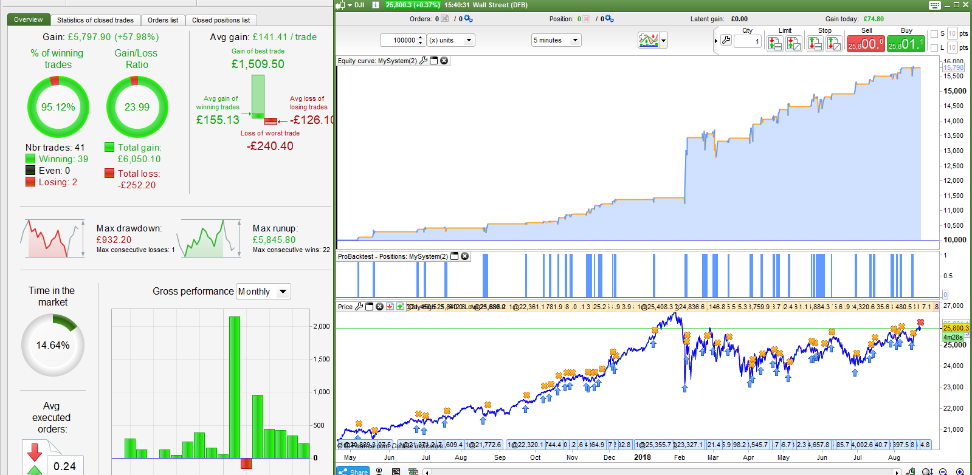Open the indicators chart icon in toolbar
This screenshot has width=972, height=475.
click(x=649, y=40)
